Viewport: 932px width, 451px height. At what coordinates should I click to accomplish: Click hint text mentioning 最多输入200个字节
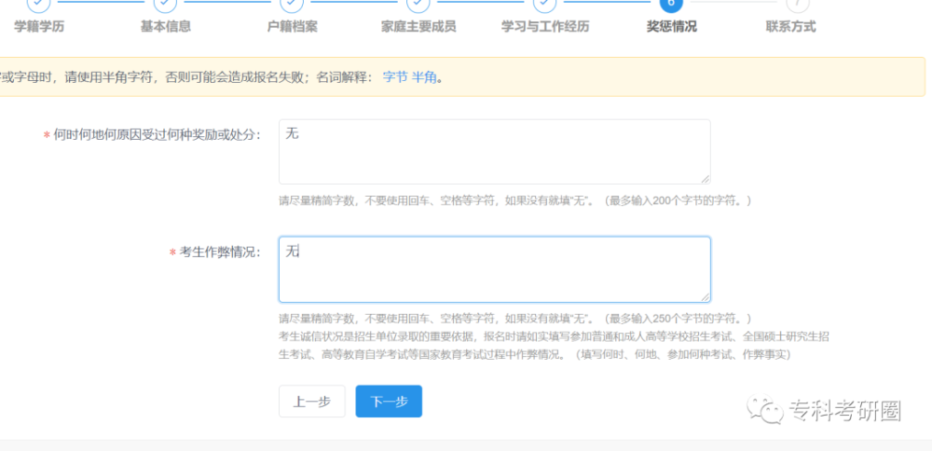[515, 201]
